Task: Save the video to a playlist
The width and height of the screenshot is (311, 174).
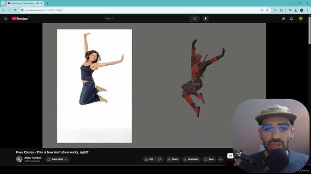Action: [x=209, y=159]
